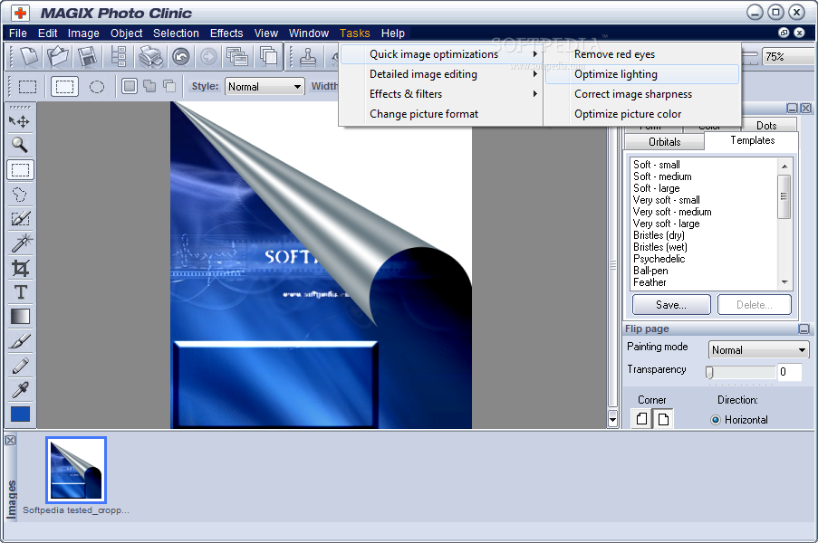Select the Gradient fill tool

point(20,317)
